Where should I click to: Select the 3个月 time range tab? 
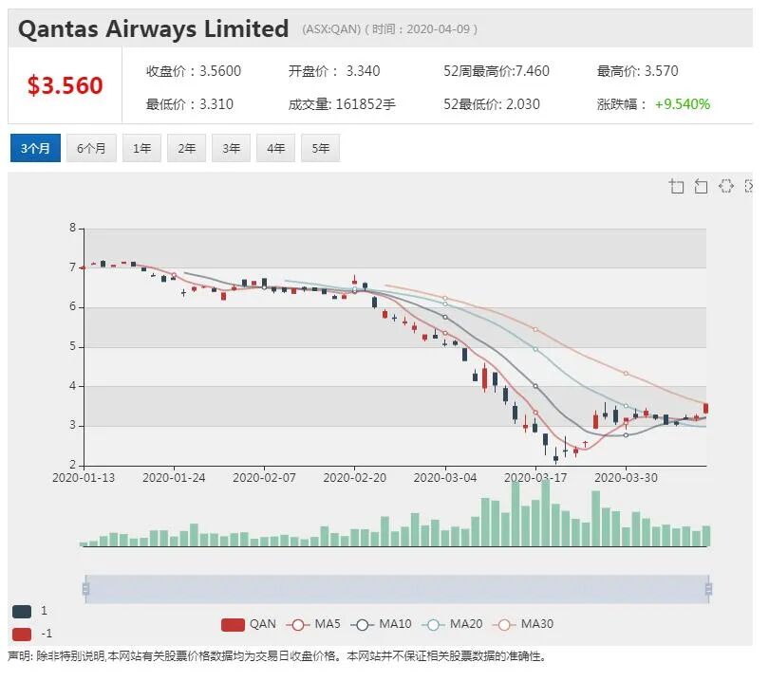35,148
